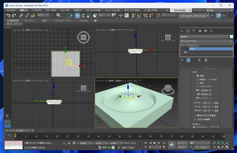Open the Display command panel tab
The image size is (237, 153).
pos(206,31)
